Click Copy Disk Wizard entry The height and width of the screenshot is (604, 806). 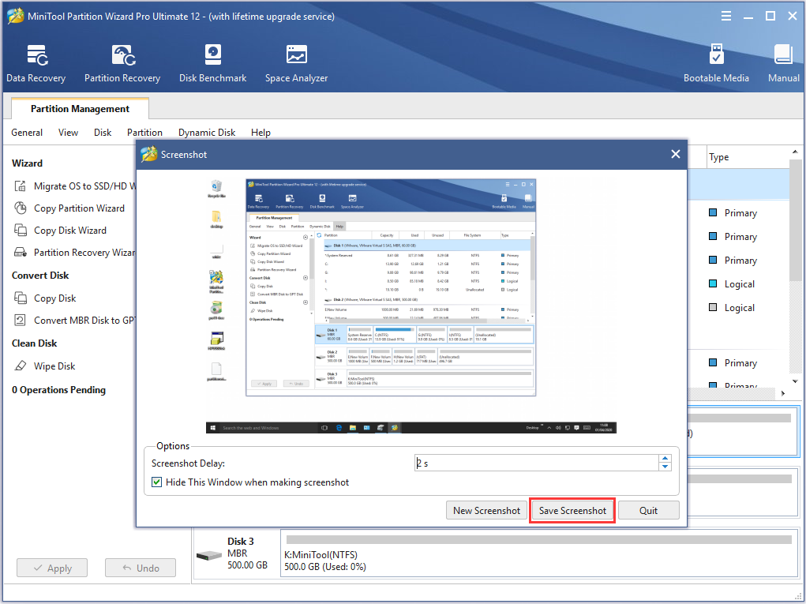(69, 231)
